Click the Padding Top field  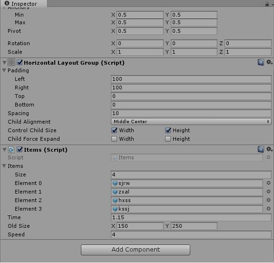(x=191, y=96)
